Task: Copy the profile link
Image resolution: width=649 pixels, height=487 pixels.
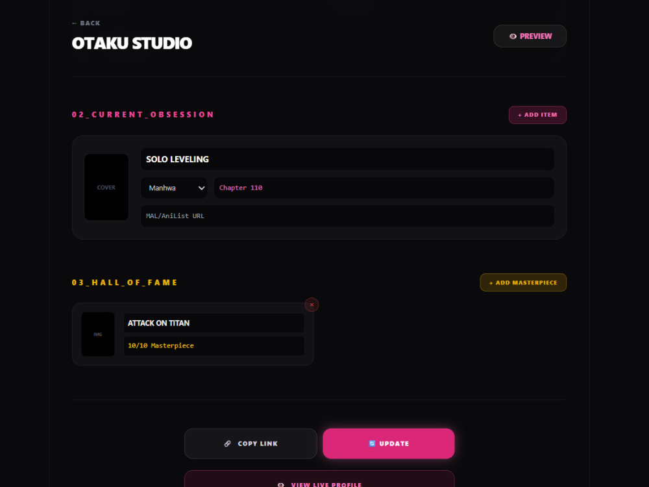Action: (251, 443)
